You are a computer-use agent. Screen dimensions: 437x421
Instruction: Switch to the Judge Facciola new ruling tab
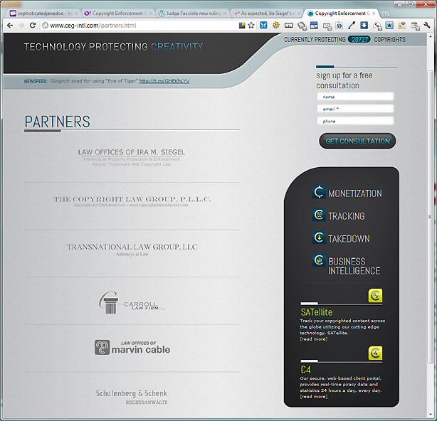pyautogui.click(x=193, y=14)
